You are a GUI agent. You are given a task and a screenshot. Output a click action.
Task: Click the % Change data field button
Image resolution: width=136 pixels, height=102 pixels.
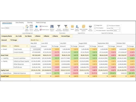click(14, 40)
